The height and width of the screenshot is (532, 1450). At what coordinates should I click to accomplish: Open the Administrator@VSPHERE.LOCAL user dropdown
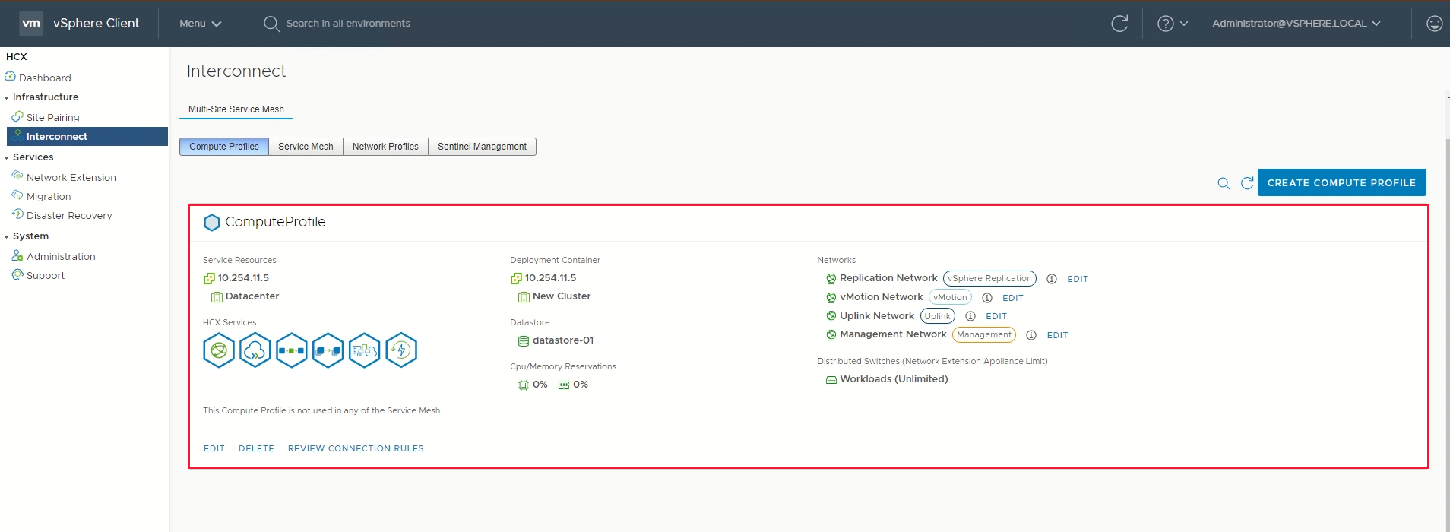click(1296, 24)
